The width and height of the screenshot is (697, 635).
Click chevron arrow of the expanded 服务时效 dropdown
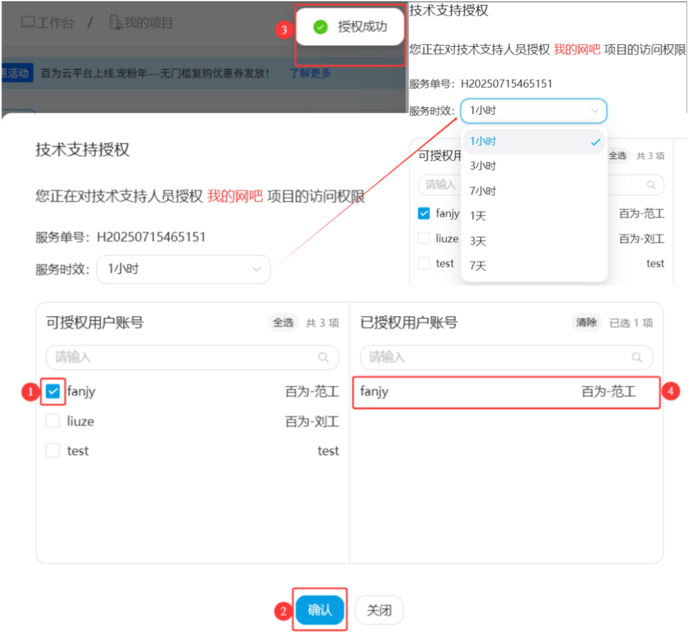tap(595, 111)
